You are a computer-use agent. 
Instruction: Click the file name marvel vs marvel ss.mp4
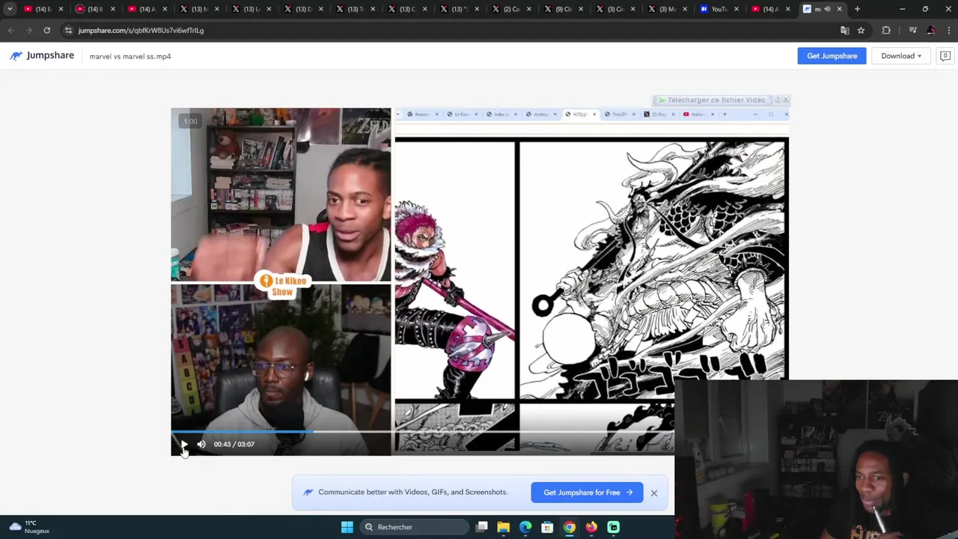pyautogui.click(x=130, y=56)
